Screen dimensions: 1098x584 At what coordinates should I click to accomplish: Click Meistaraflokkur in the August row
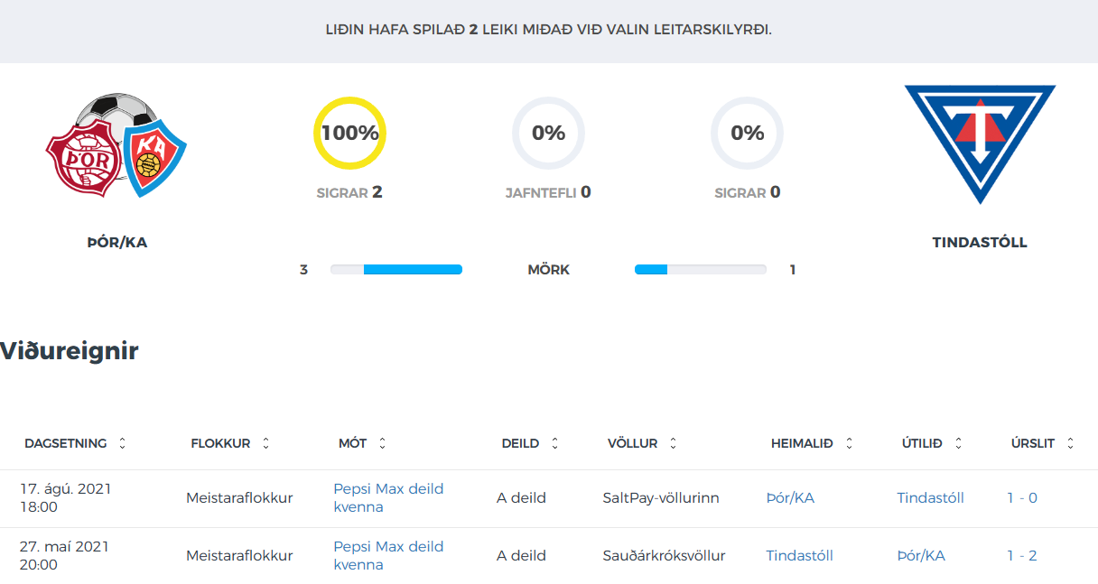239,497
